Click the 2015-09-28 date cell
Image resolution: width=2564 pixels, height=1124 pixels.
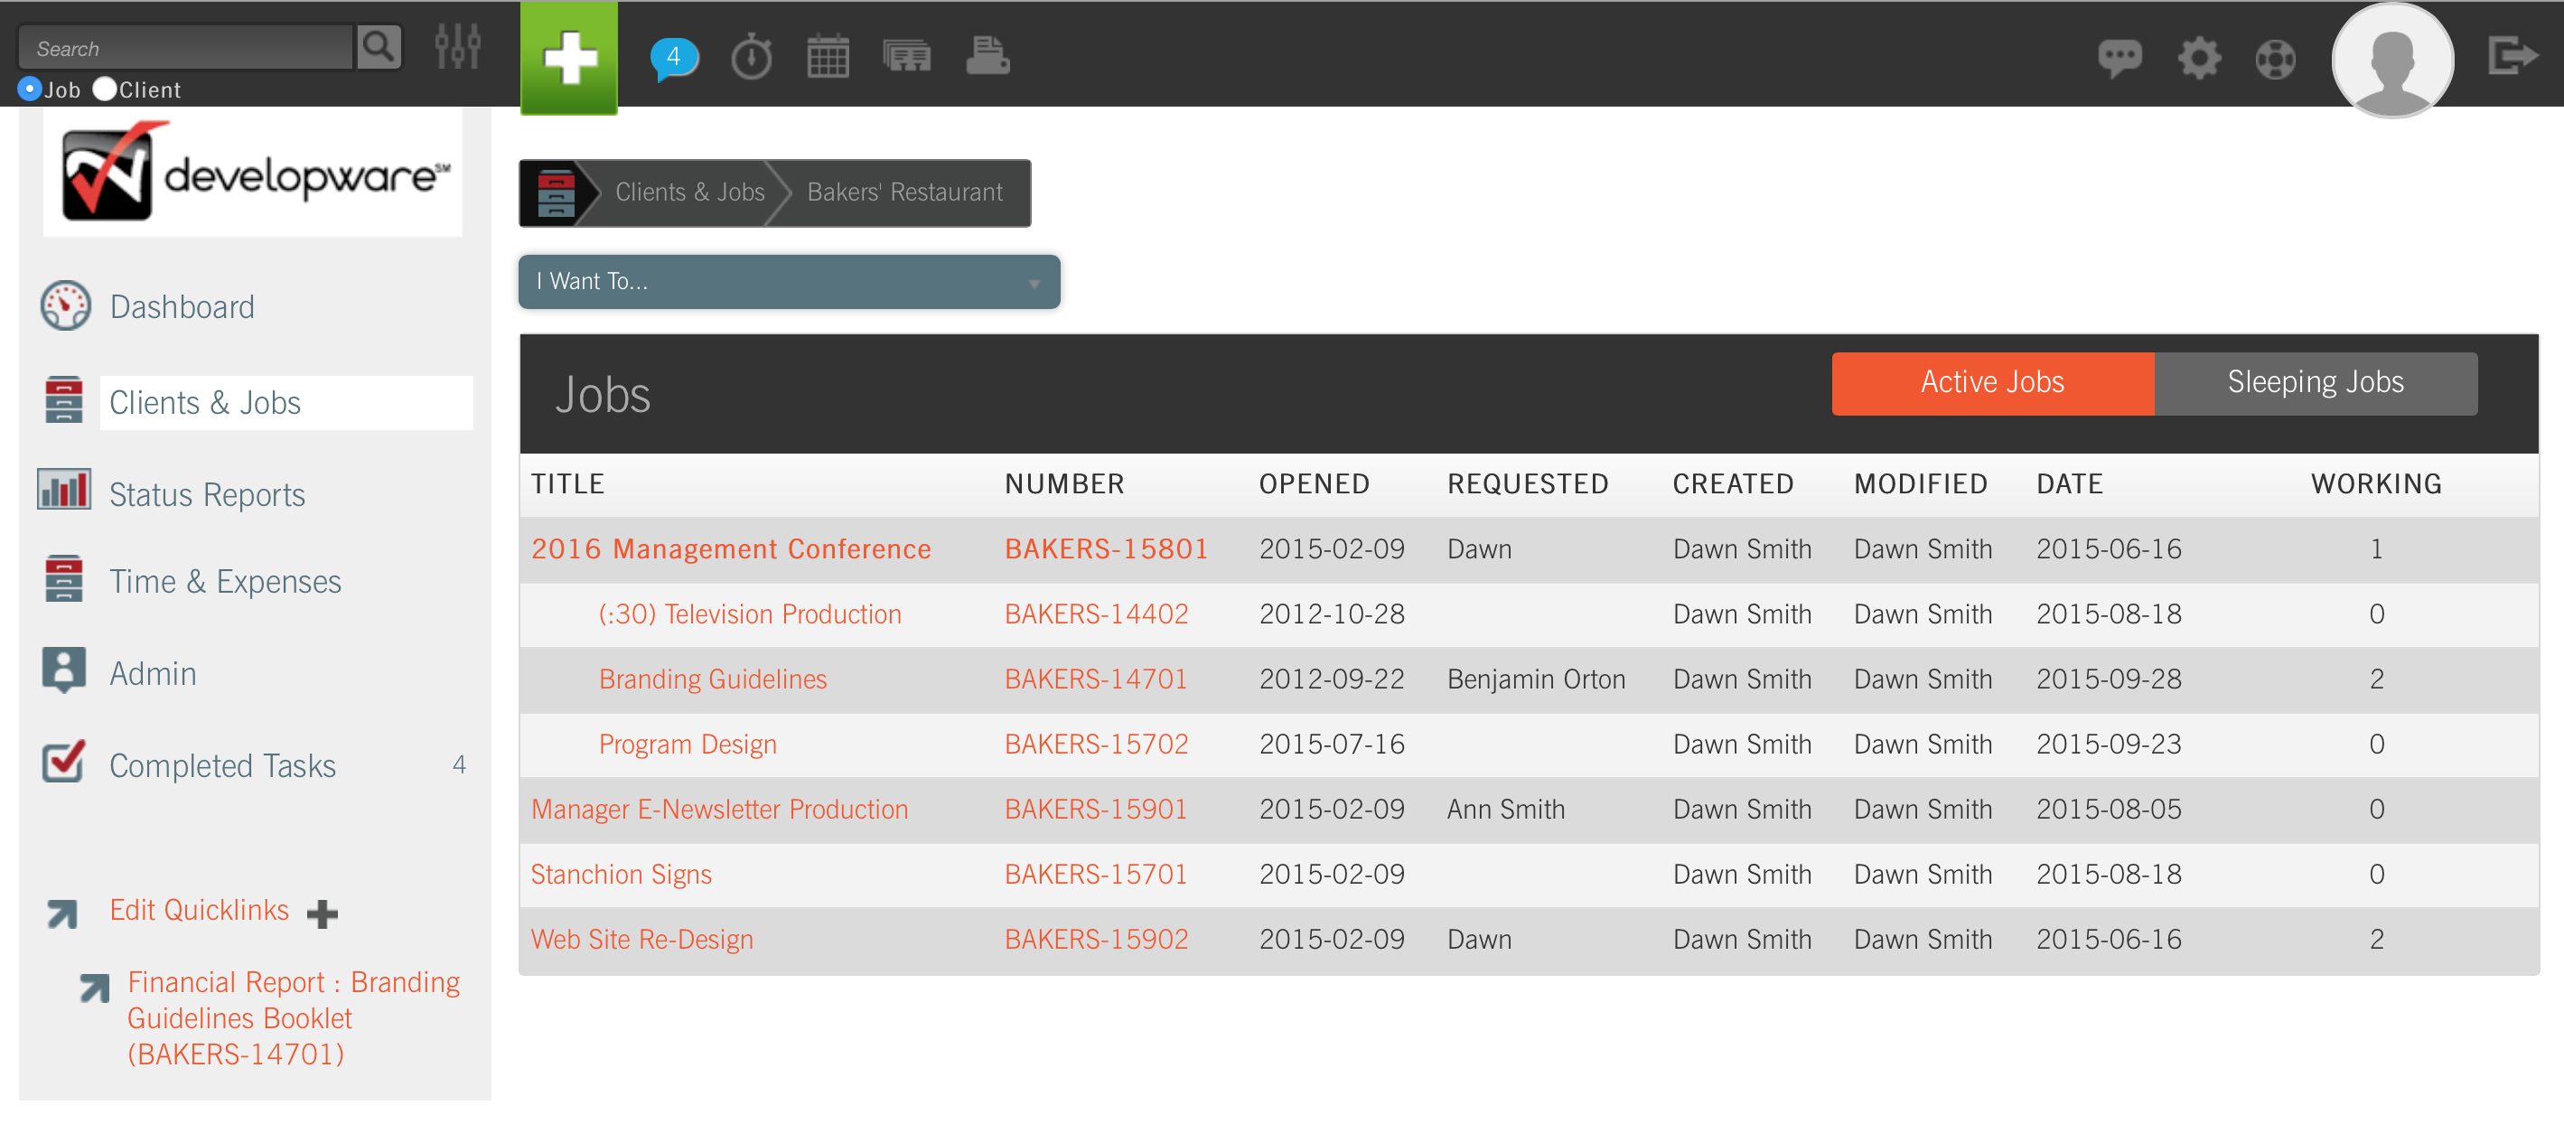[2108, 679]
